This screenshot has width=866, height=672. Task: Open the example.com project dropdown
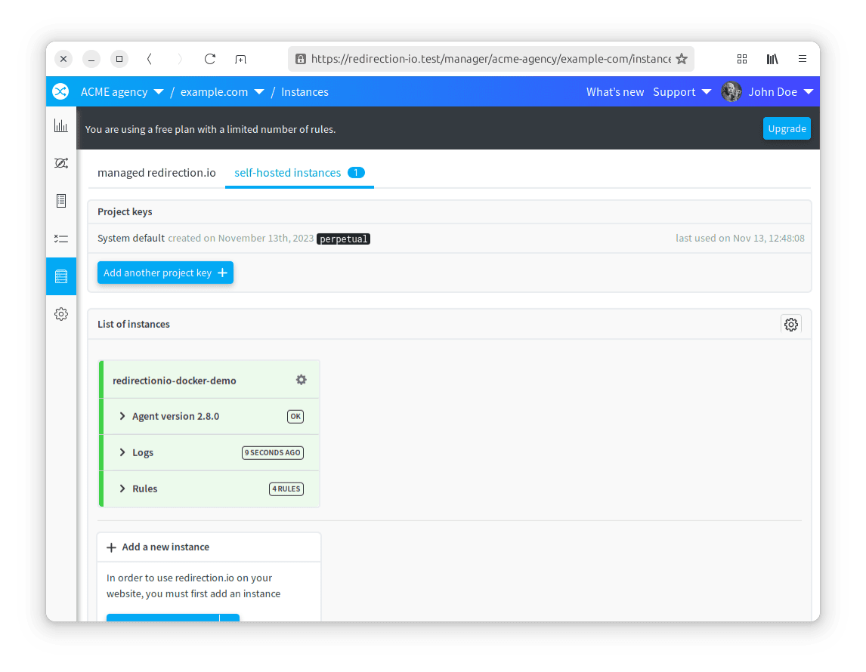coord(222,91)
